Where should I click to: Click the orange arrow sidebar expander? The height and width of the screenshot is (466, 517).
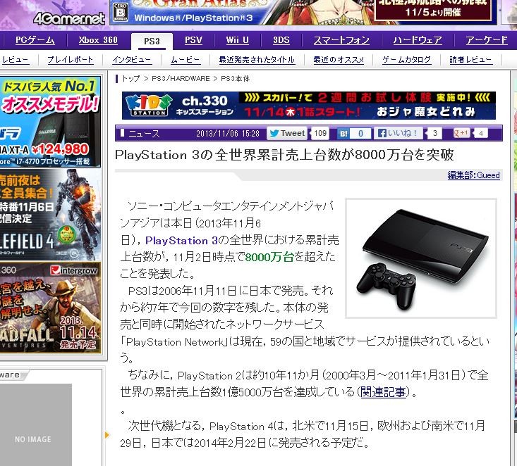click(x=107, y=435)
